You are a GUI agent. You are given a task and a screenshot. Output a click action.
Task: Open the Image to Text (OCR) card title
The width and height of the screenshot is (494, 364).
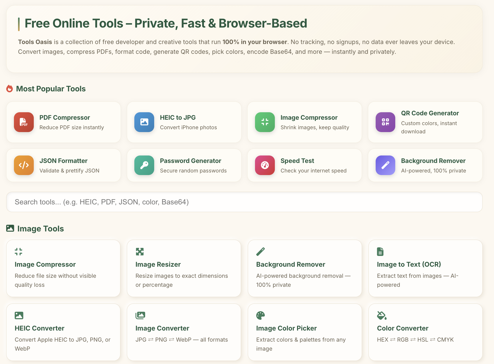(409, 264)
